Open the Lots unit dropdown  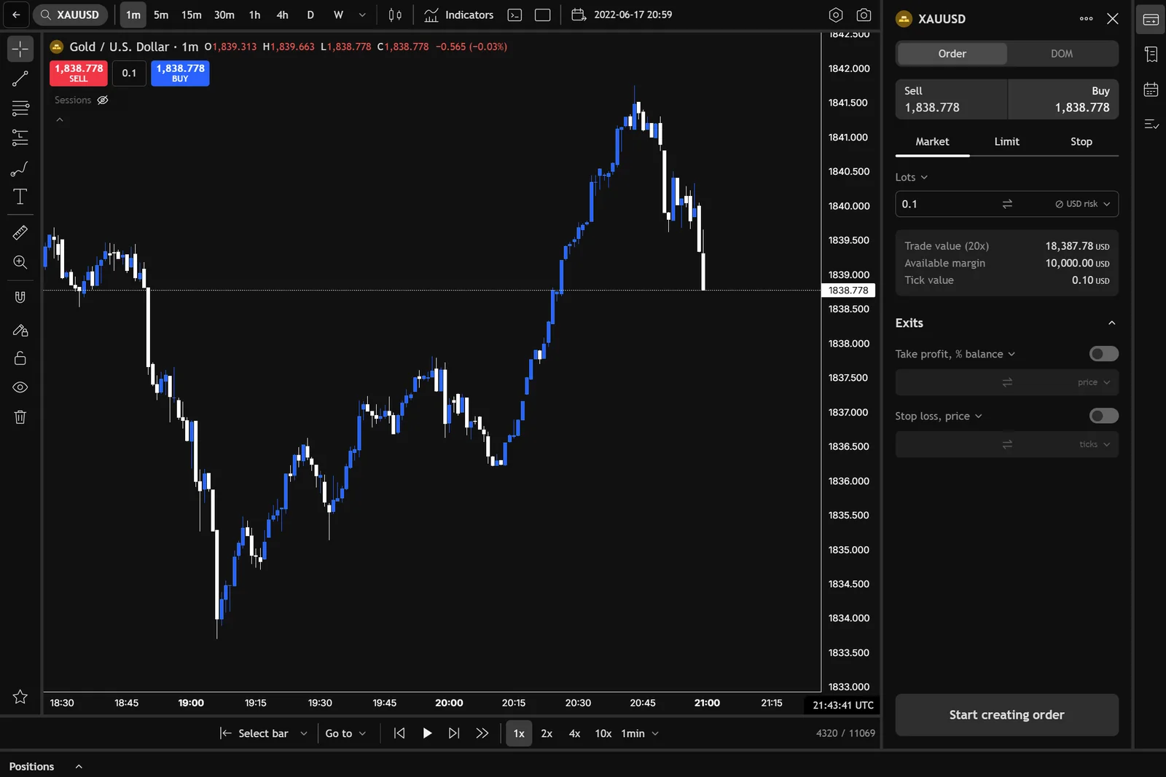pos(912,177)
